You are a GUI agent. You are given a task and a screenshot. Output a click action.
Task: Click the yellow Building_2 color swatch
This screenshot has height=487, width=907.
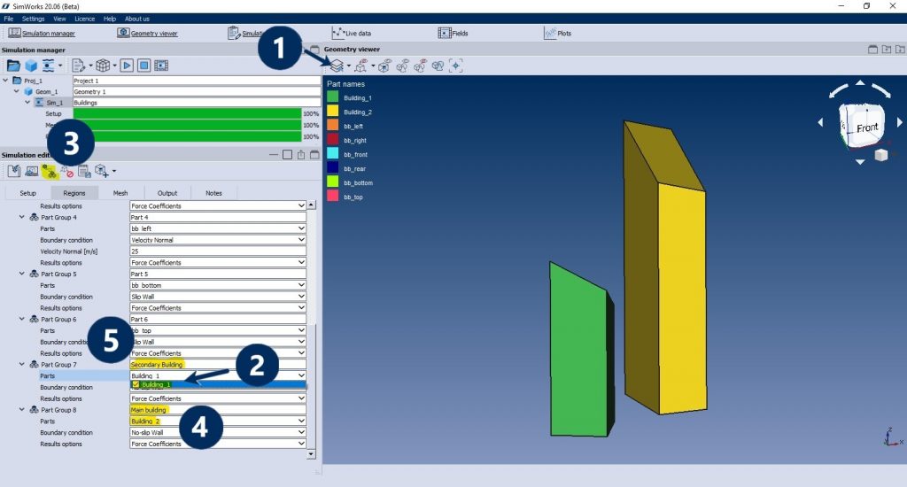coord(333,112)
